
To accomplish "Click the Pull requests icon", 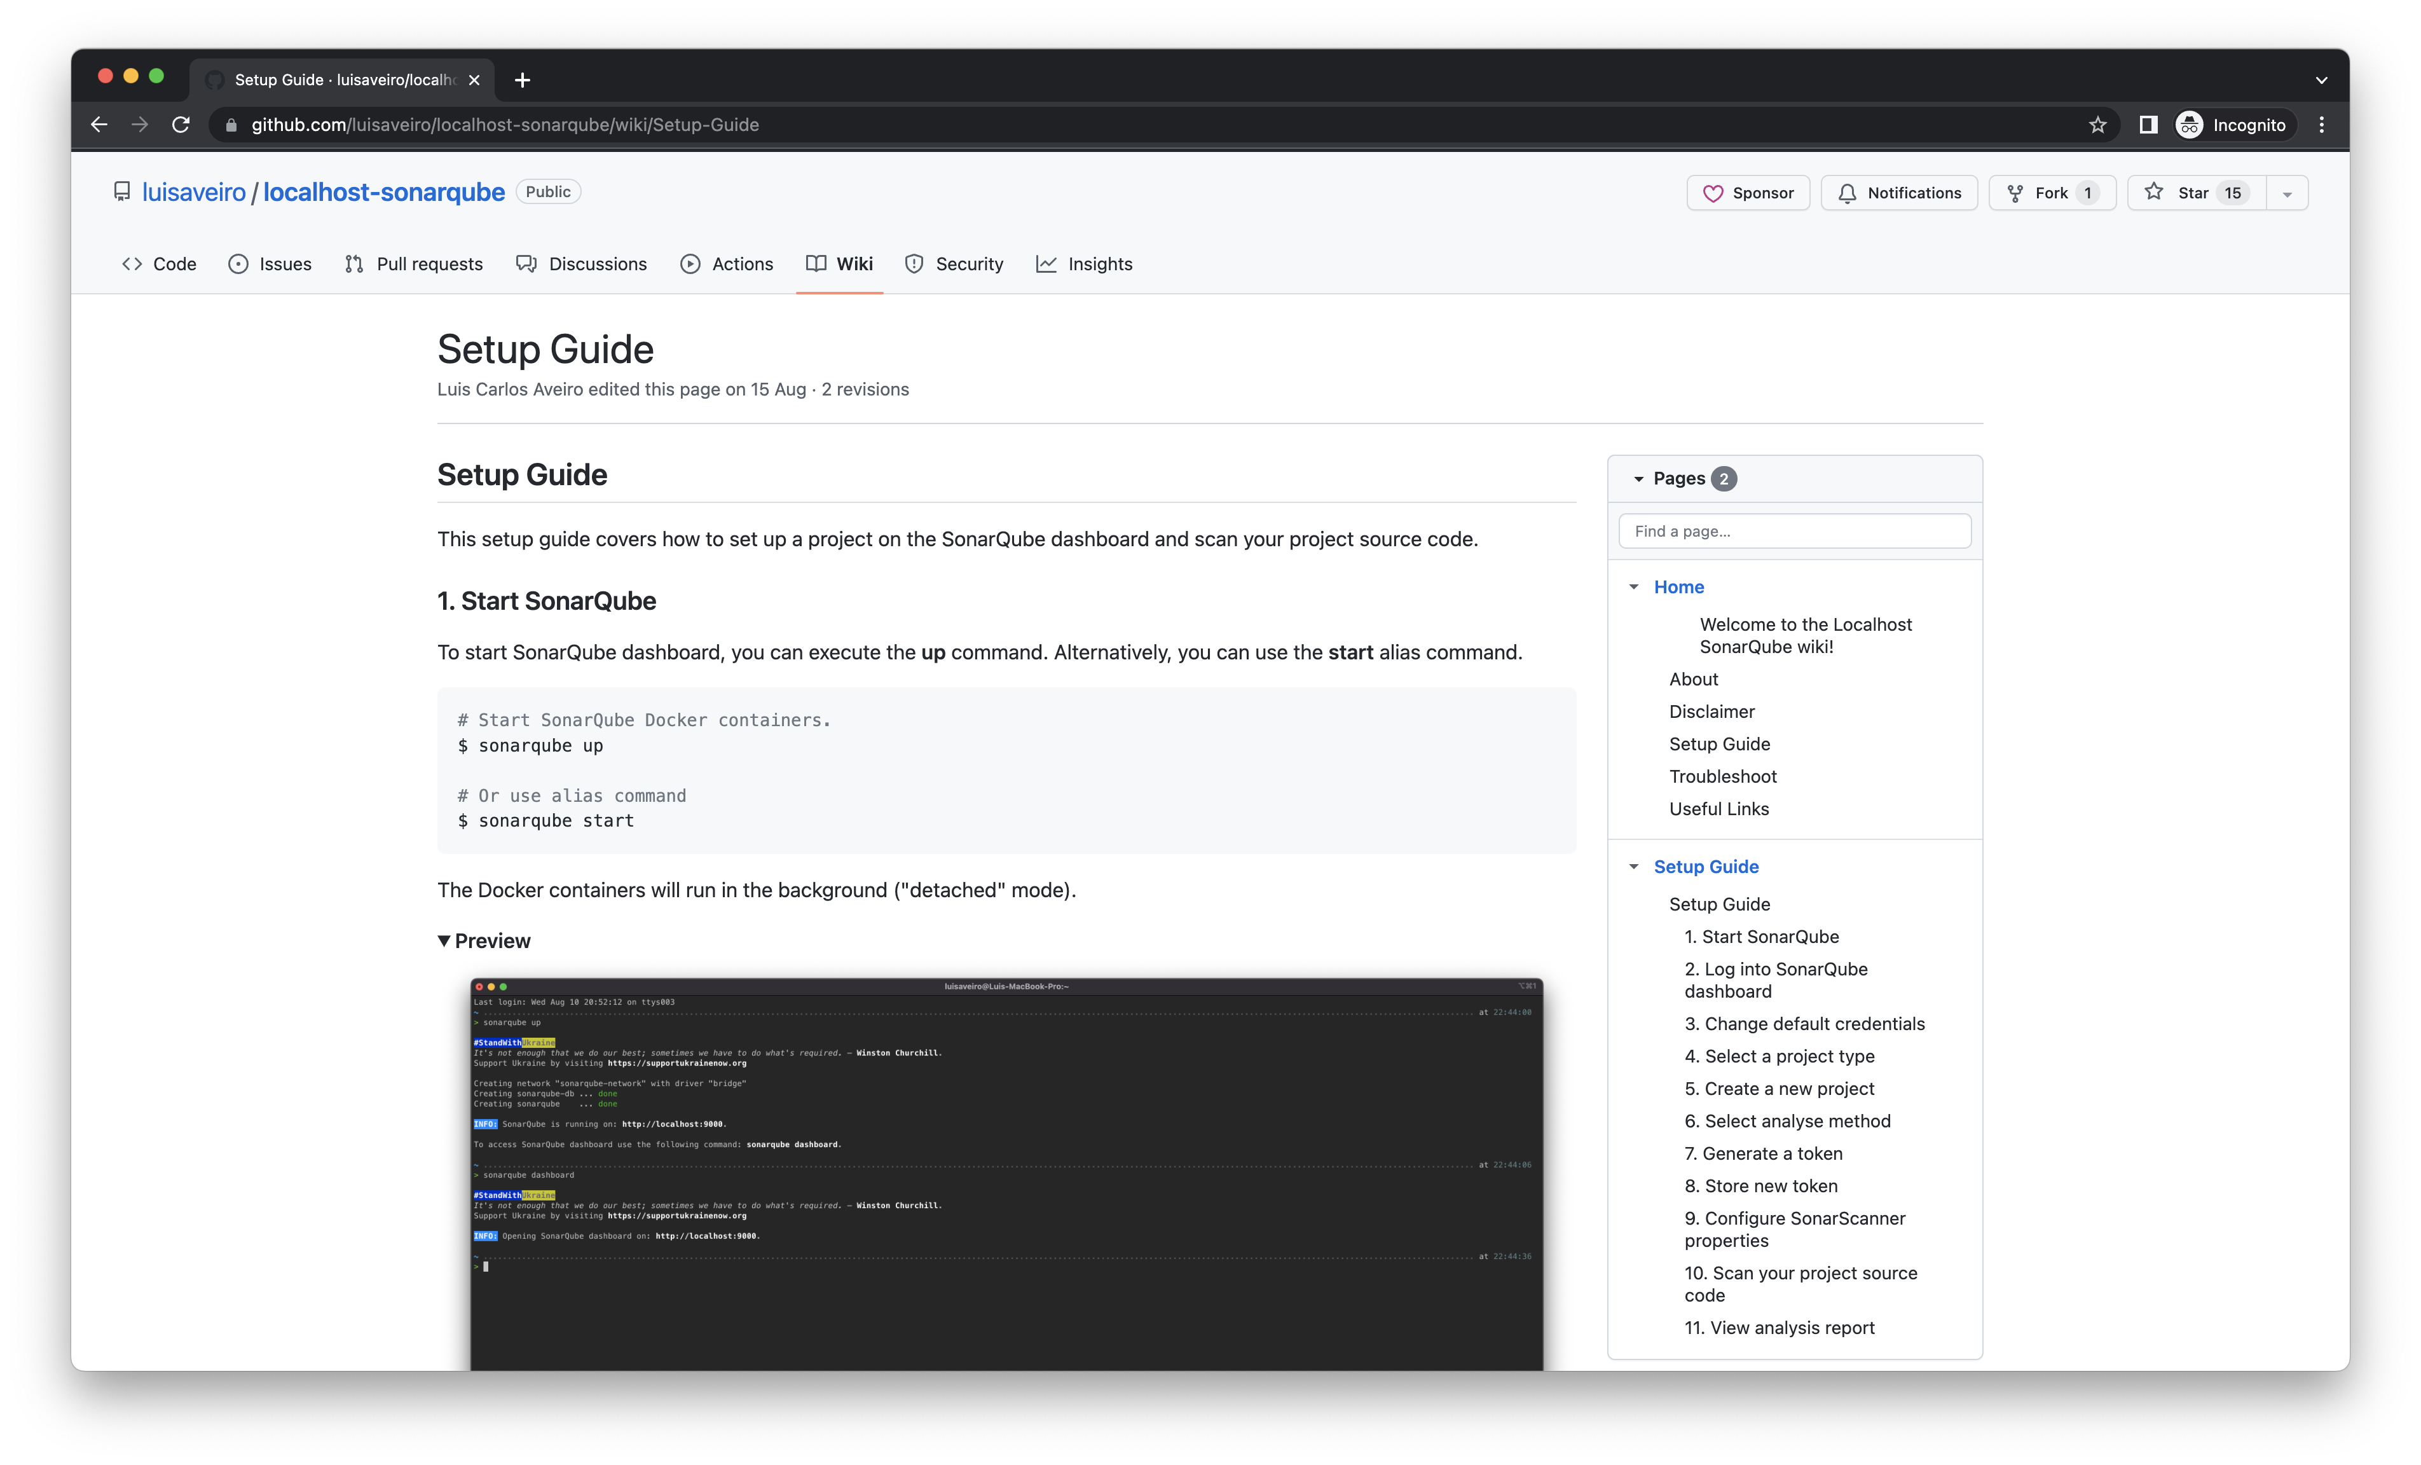I will (353, 263).
